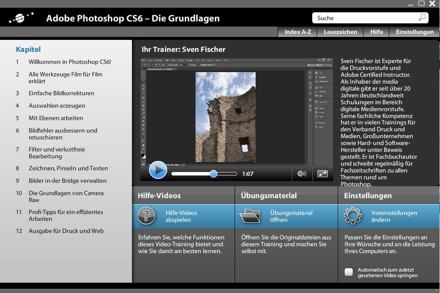Click the question mark Hilfe-Videos icon
The width and height of the screenshot is (440, 293).
pos(146,216)
